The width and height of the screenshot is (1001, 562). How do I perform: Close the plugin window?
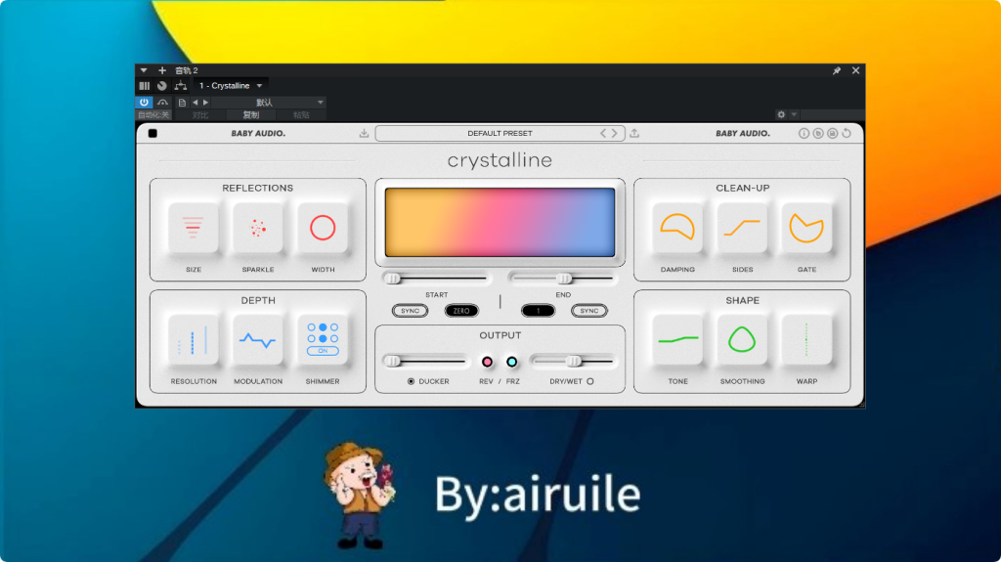855,70
